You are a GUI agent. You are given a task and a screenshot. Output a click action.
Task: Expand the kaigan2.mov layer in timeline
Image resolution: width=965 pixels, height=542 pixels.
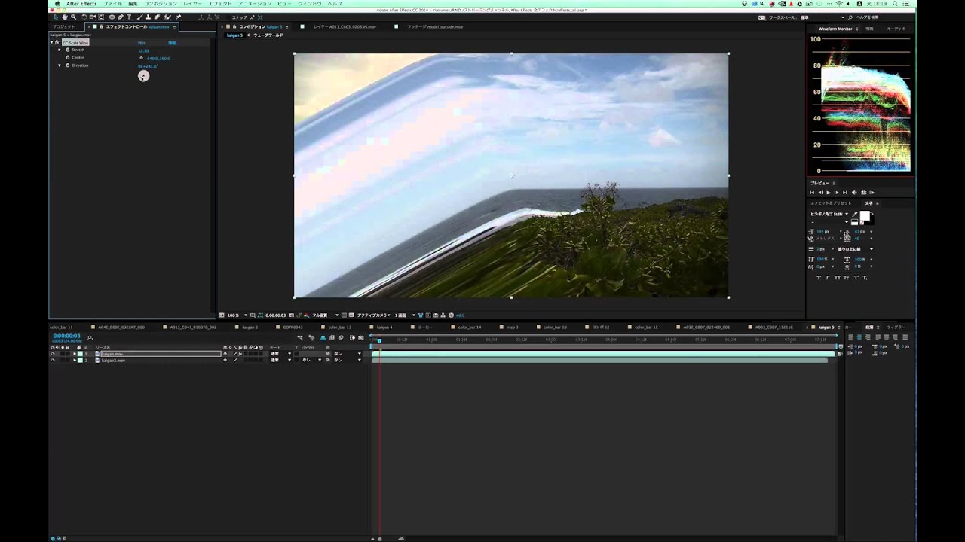(x=74, y=361)
